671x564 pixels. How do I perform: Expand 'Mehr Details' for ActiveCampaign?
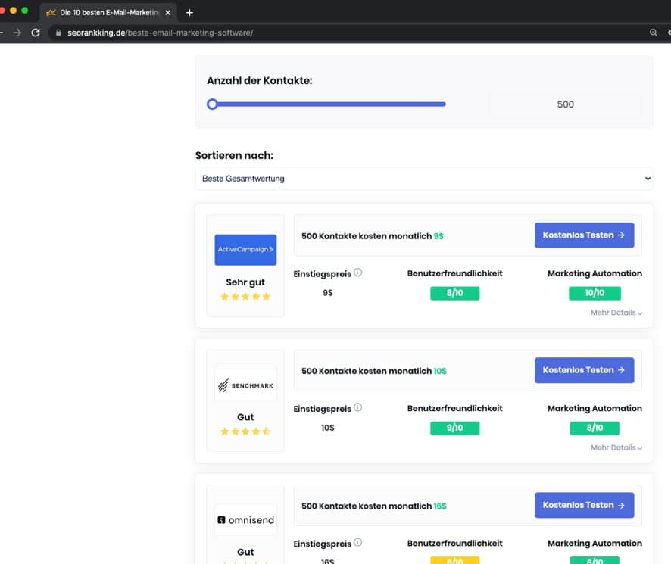coord(616,313)
